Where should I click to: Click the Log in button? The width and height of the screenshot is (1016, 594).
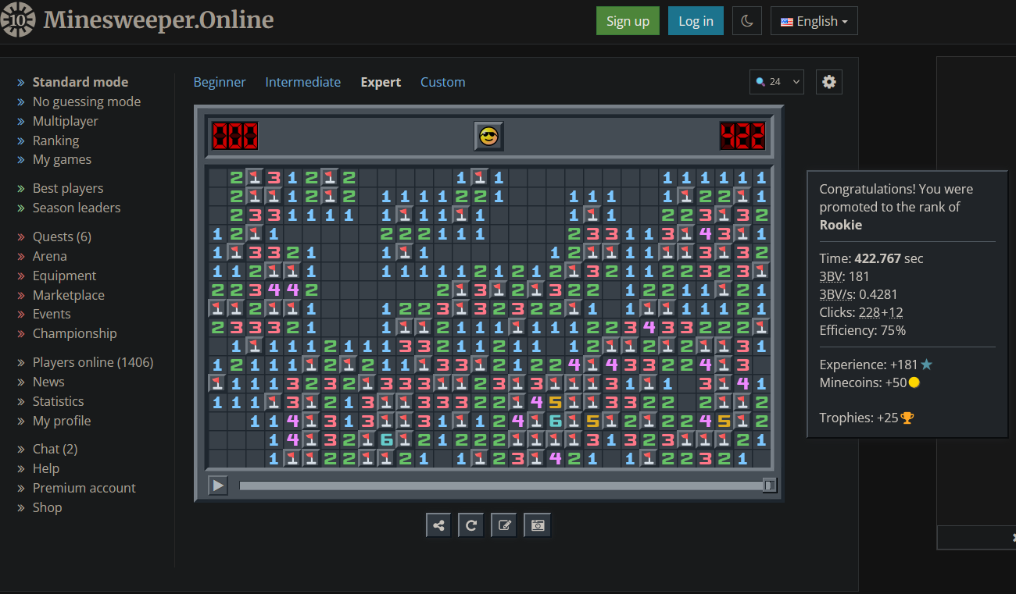[696, 21]
